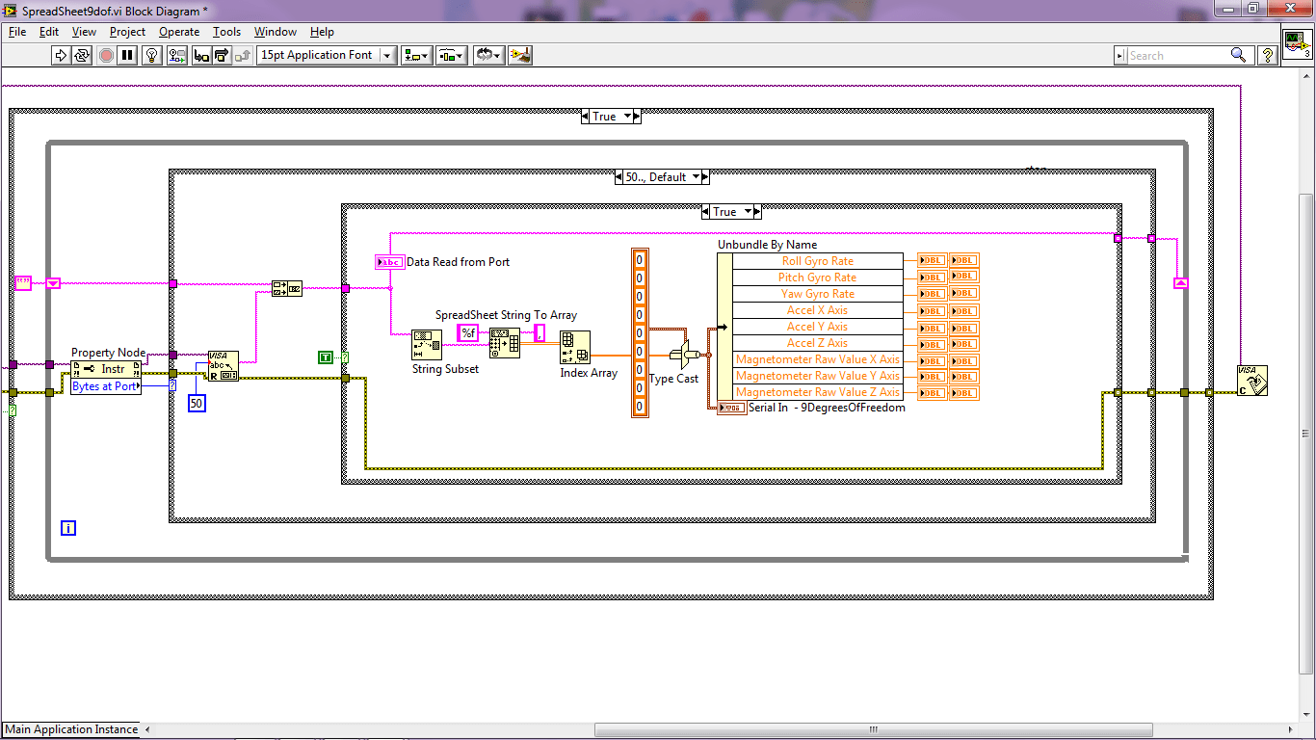The image size is (1316, 740).
Task: Click Magnetometer Raw Value Z Axis element
Action: 818,392
